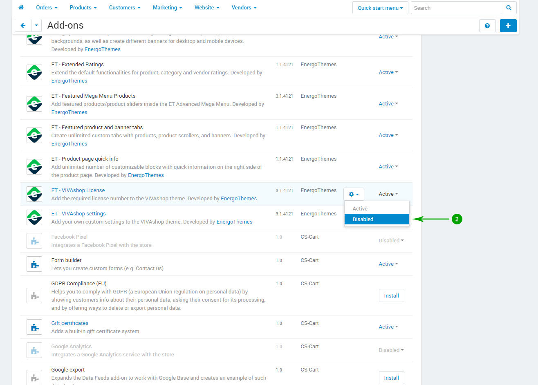538x385 pixels.
Task: Click the Facebook Pixel add-on name
Action: coord(69,237)
